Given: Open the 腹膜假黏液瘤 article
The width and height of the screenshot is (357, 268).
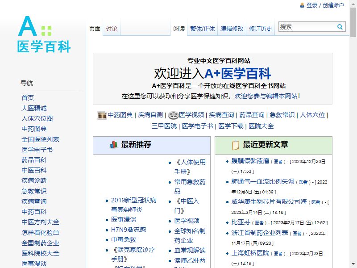Looking at the screenshot, I should point(250,161).
